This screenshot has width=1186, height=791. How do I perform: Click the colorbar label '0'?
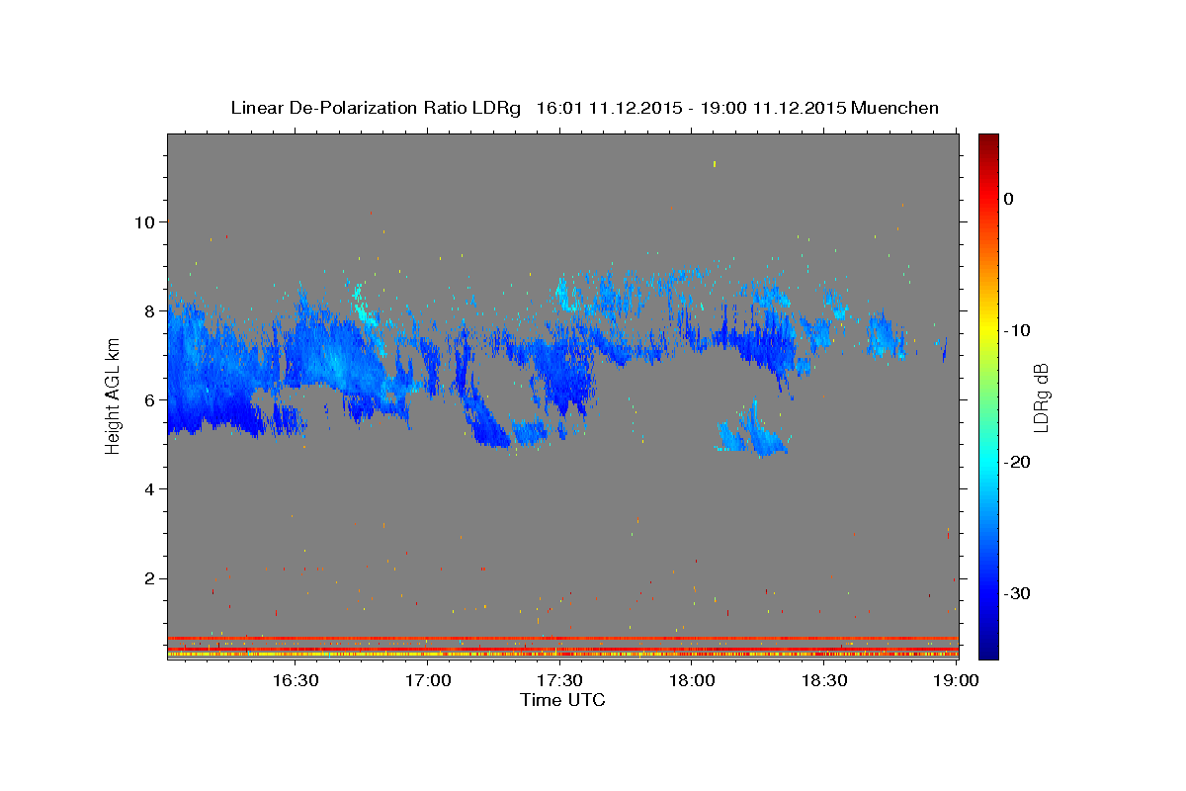[x=1008, y=199]
